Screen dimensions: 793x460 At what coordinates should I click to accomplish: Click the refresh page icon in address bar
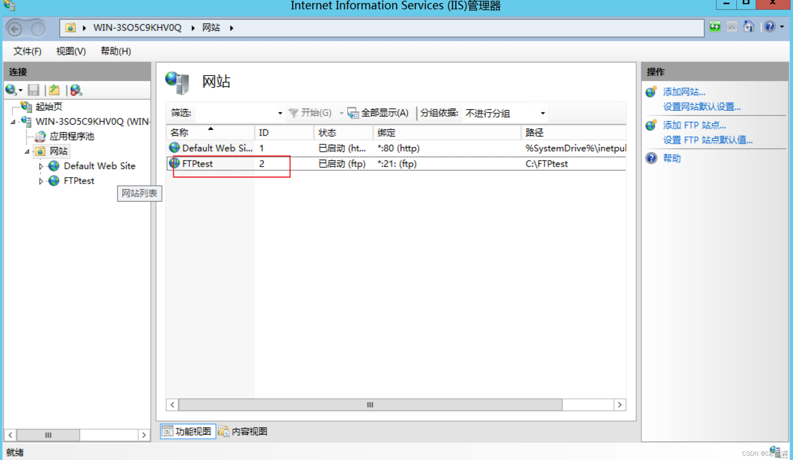click(715, 27)
